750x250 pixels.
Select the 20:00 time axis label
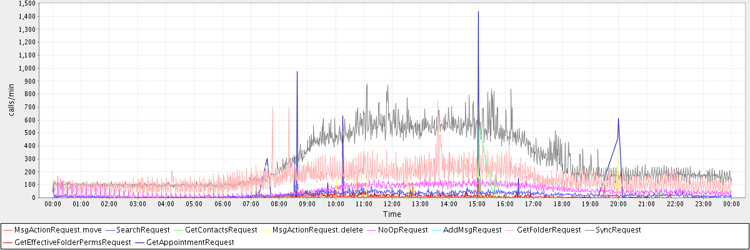pos(618,204)
